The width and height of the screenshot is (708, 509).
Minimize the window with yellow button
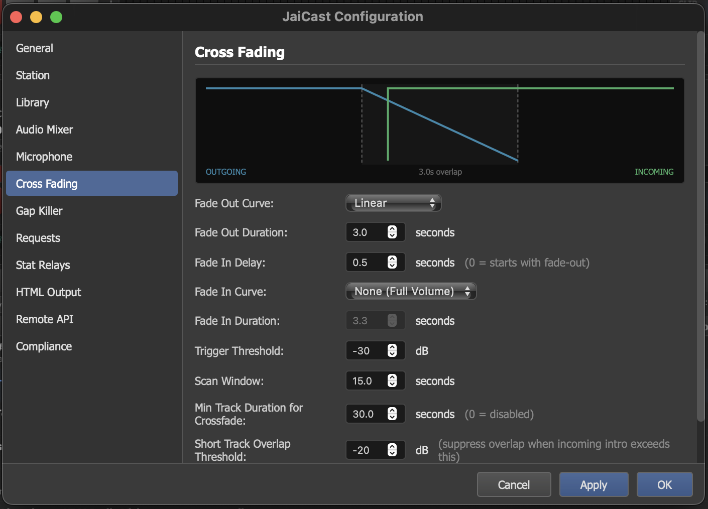pyautogui.click(x=36, y=17)
